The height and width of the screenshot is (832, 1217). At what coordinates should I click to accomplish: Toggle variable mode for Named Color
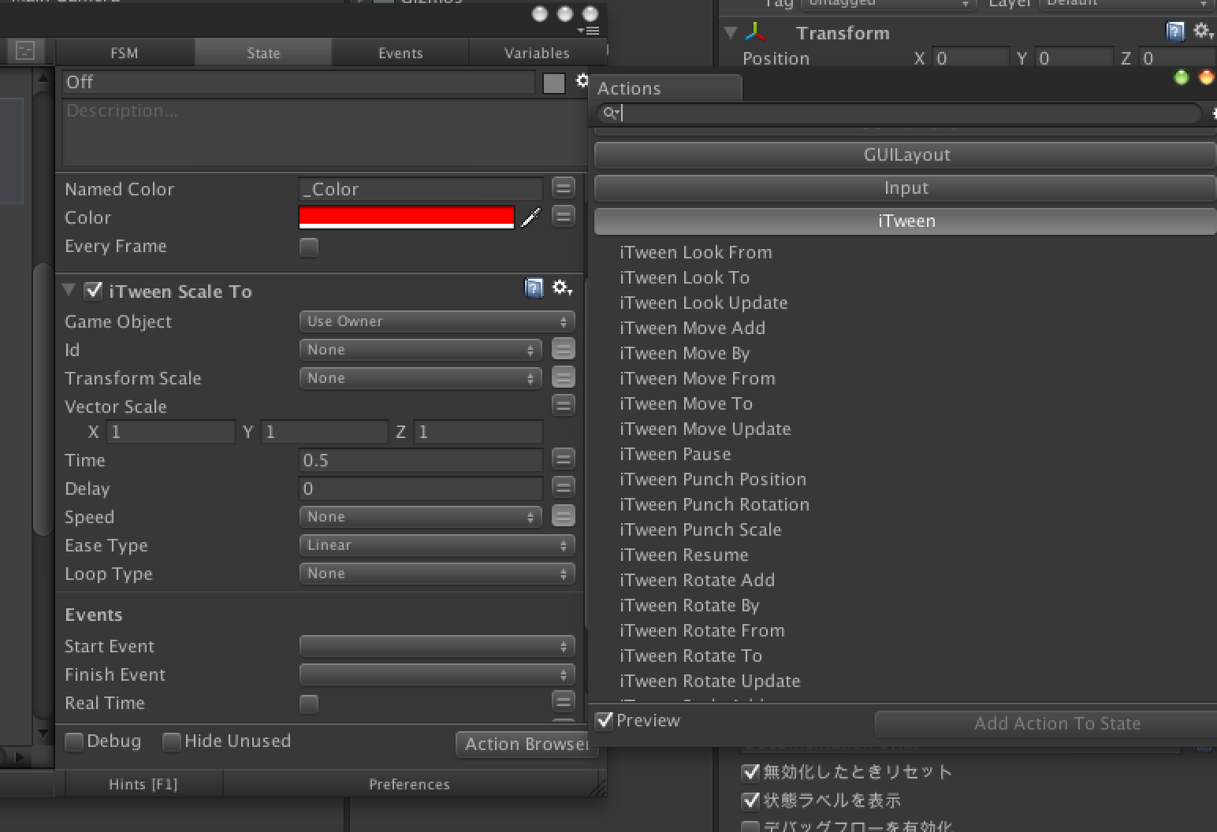563,188
